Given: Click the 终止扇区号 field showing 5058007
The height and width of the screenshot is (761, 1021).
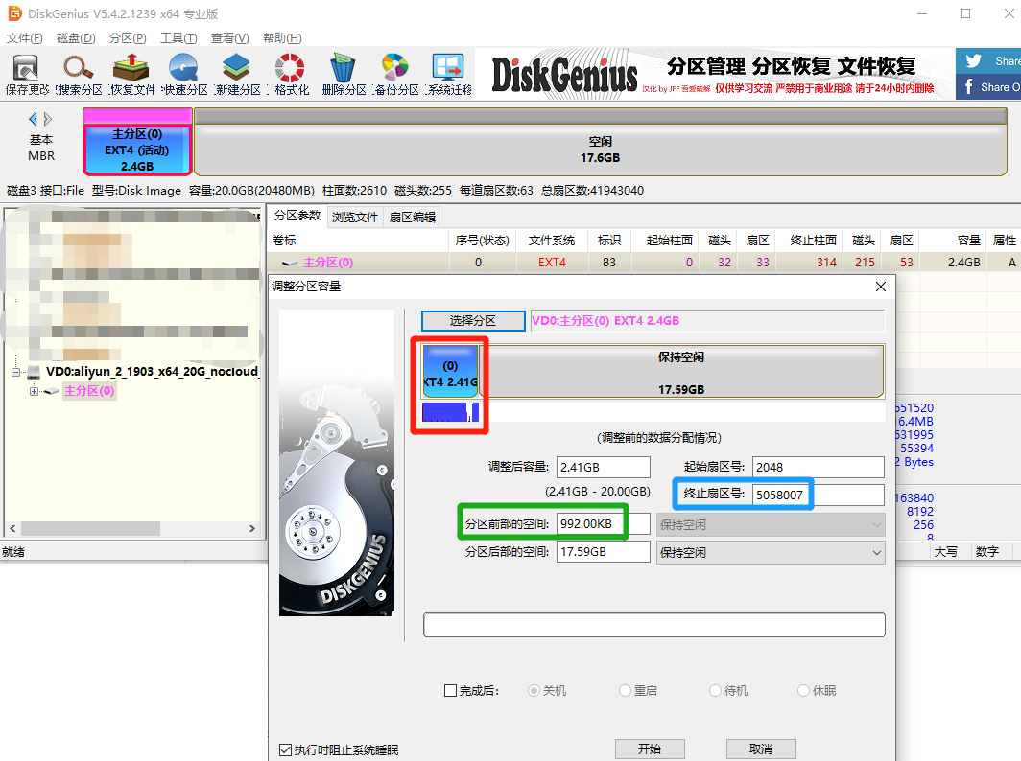Looking at the screenshot, I should [x=818, y=495].
